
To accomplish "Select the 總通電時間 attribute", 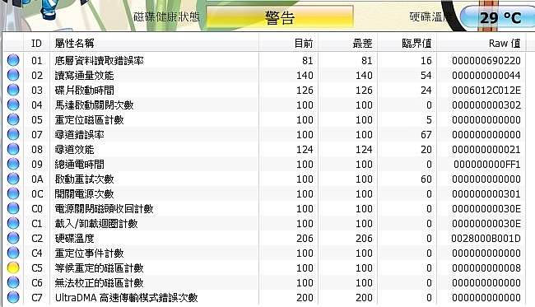I will (79, 165).
